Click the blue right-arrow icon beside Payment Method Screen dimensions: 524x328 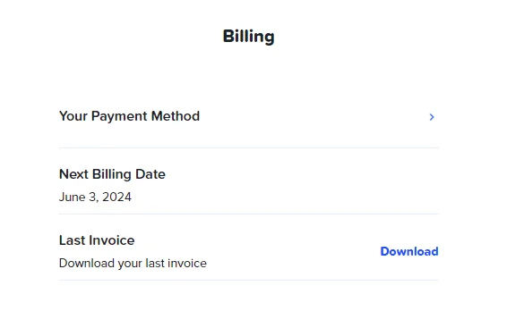pos(432,117)
